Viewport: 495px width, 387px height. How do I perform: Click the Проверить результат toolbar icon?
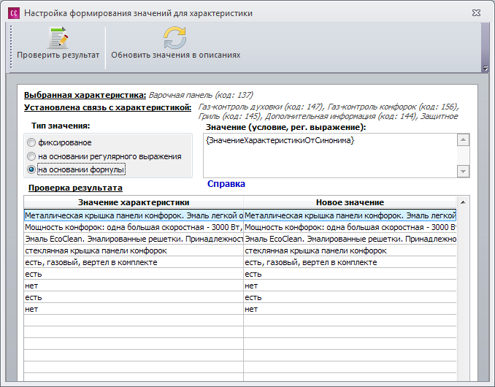(58, 38)
